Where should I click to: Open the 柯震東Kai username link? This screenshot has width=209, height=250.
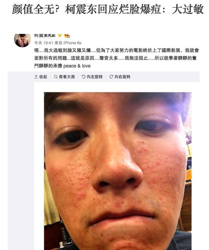[45, 35]
